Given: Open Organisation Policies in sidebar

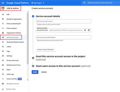Looking at the screenshot, I should 14,33.
